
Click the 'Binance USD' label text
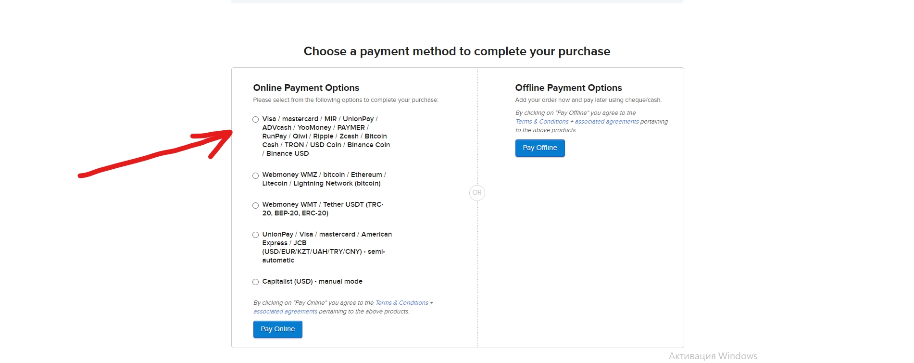(288, 154)
